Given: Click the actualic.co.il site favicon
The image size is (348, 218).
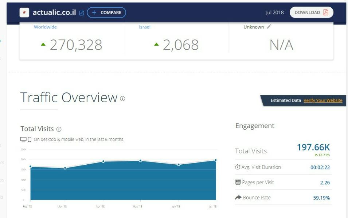Looking at the screenshot, I should 24,12.
